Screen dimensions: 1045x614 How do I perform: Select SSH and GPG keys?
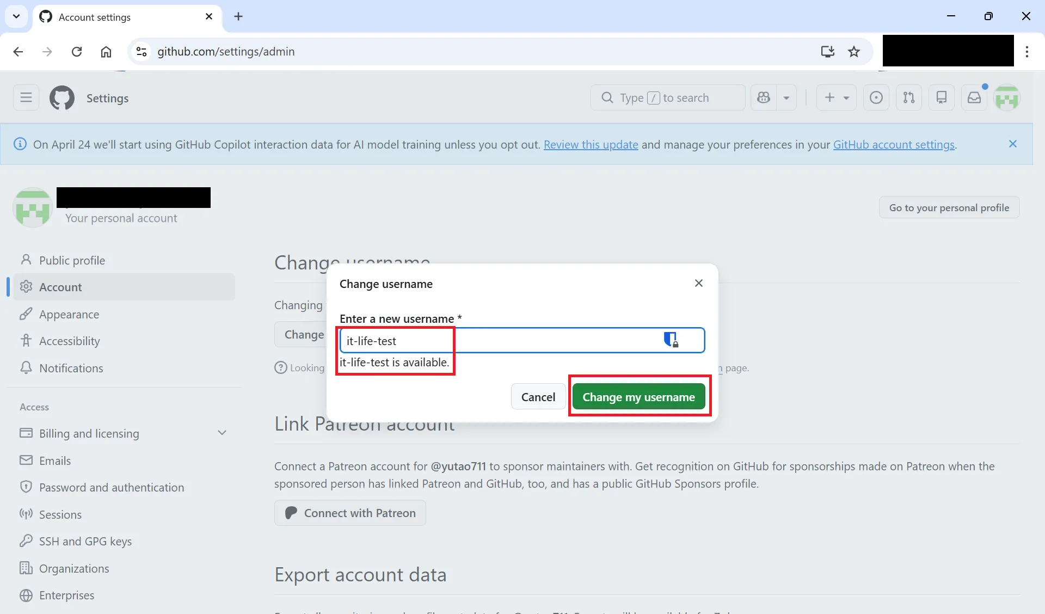(85, 541)
